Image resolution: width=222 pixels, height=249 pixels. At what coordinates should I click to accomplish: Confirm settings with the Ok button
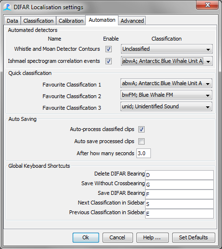pos(86,237)
